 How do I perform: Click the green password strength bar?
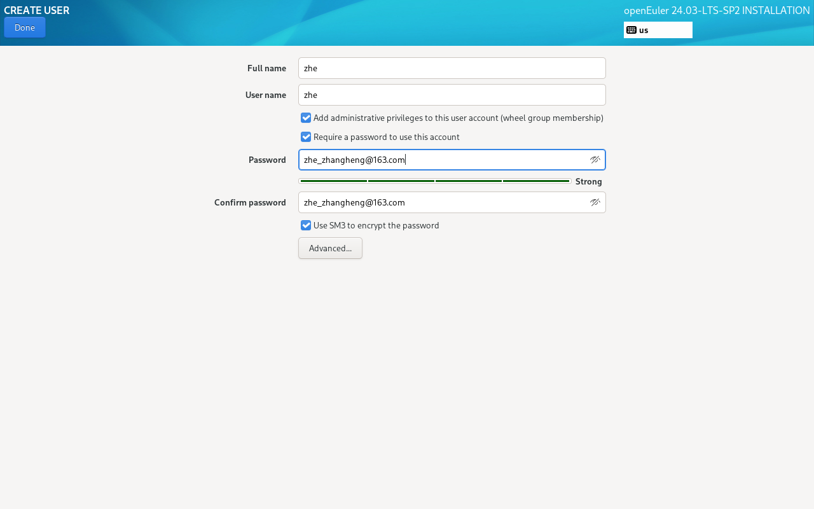[x=434, y=181]
